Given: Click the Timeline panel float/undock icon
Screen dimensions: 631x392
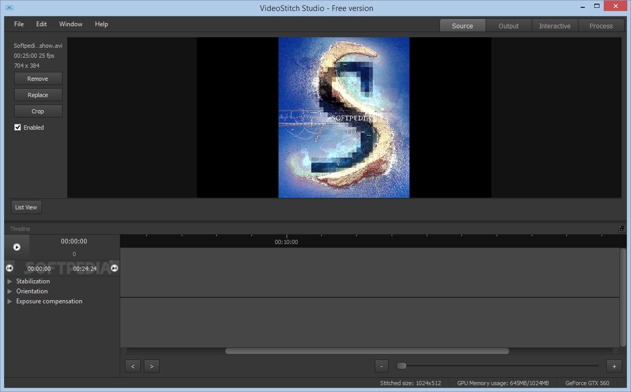Looking at the screenshot, I should coord(622,229).
